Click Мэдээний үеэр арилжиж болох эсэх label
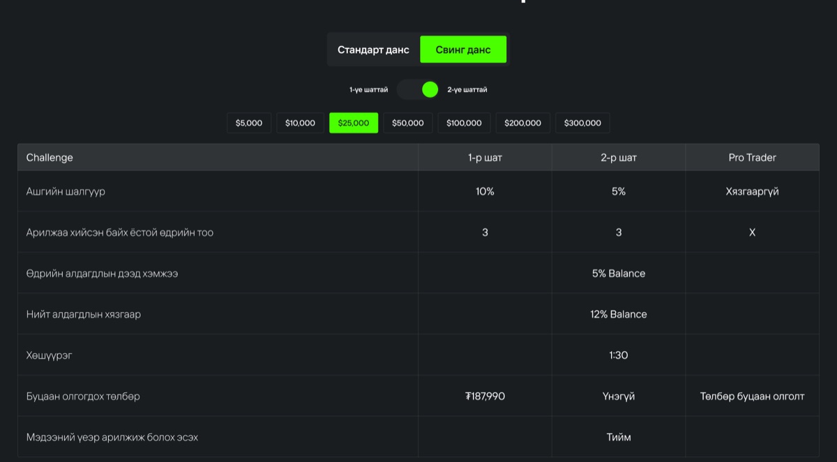The height and width of the screenshot is (462, 837). point(112,437)
